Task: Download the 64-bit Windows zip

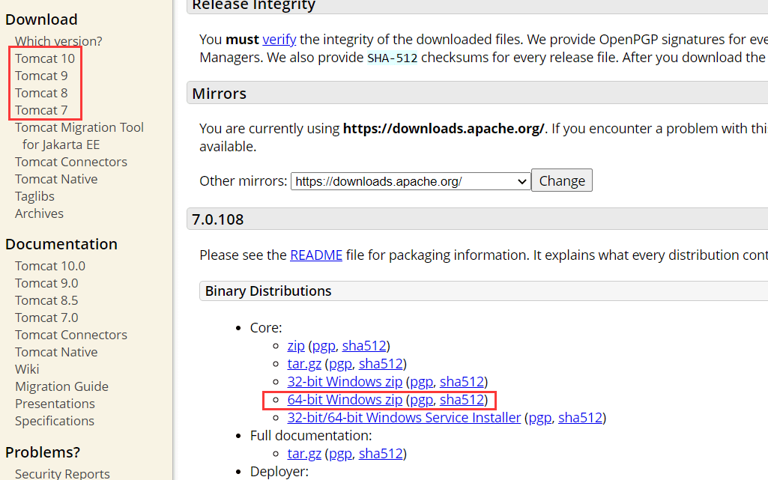Action: (x=345, y=400)
